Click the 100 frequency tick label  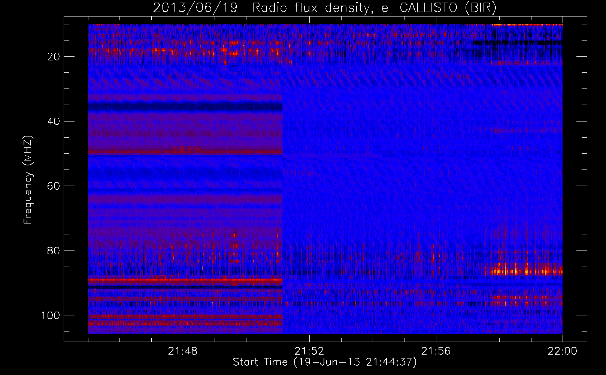coord(51,315)
